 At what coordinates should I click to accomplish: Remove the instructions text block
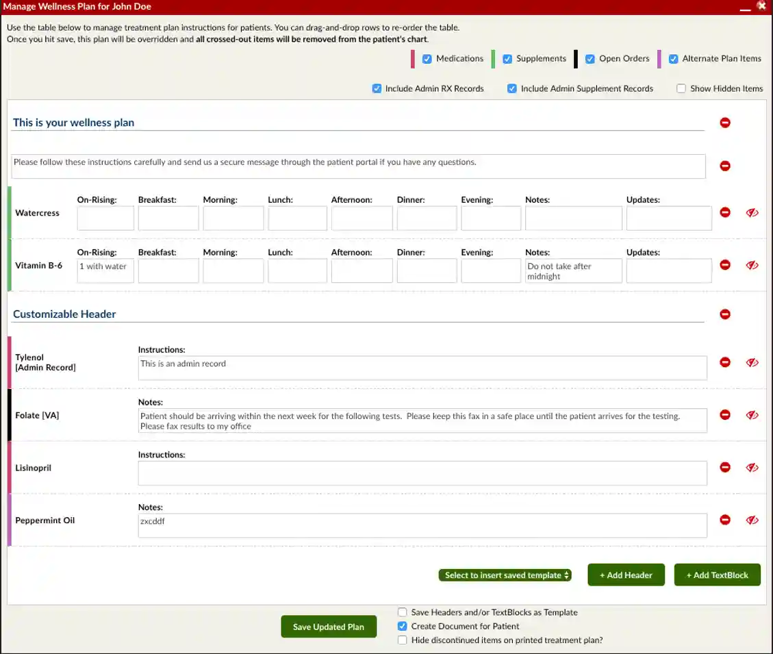[725, 165]
